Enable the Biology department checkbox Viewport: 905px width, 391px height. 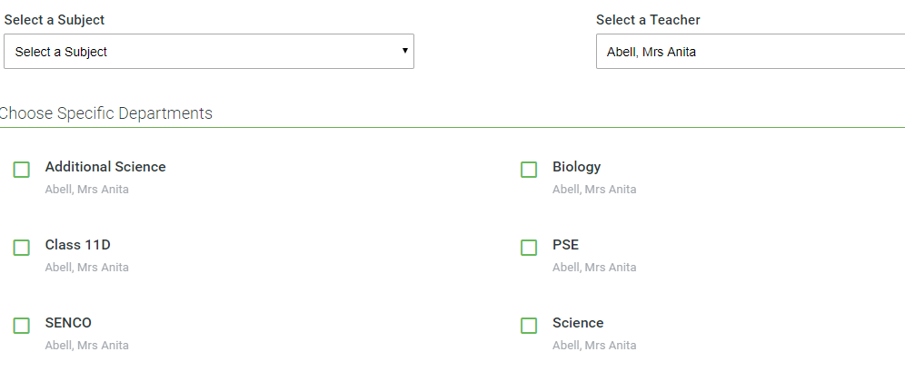[x=529, y=170]
